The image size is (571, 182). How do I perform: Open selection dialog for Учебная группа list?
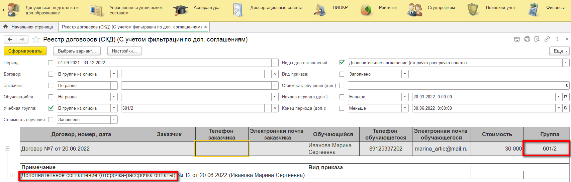point(268,108)
